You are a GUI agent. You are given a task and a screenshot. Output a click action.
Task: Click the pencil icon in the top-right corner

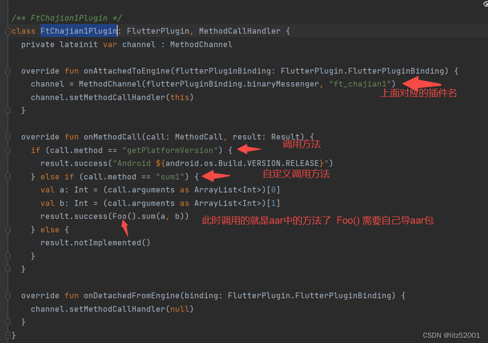coord(484,4)
